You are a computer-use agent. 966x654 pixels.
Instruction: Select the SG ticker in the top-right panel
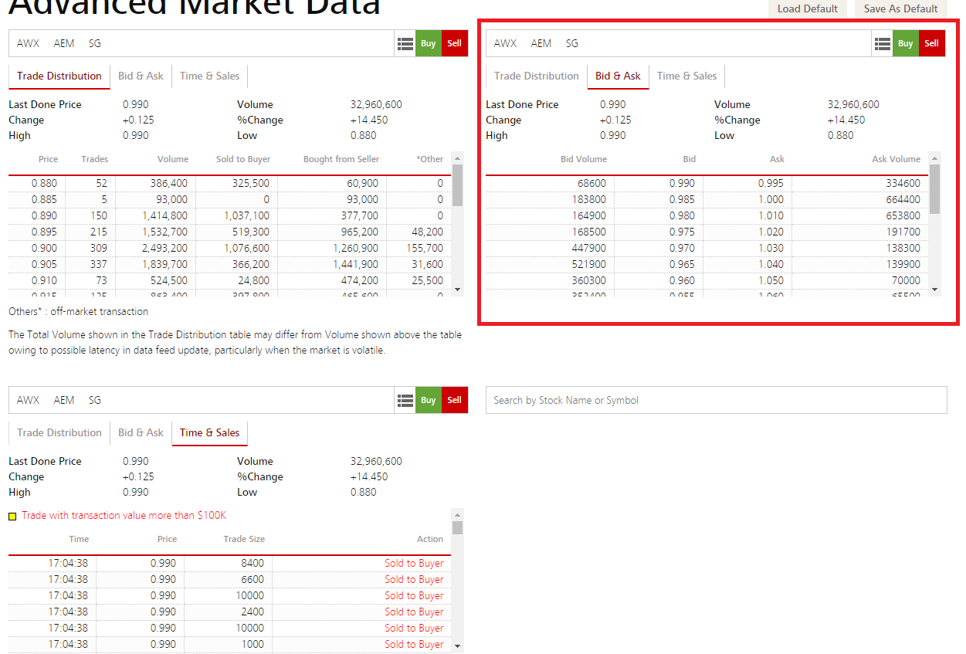coord(572,43)
